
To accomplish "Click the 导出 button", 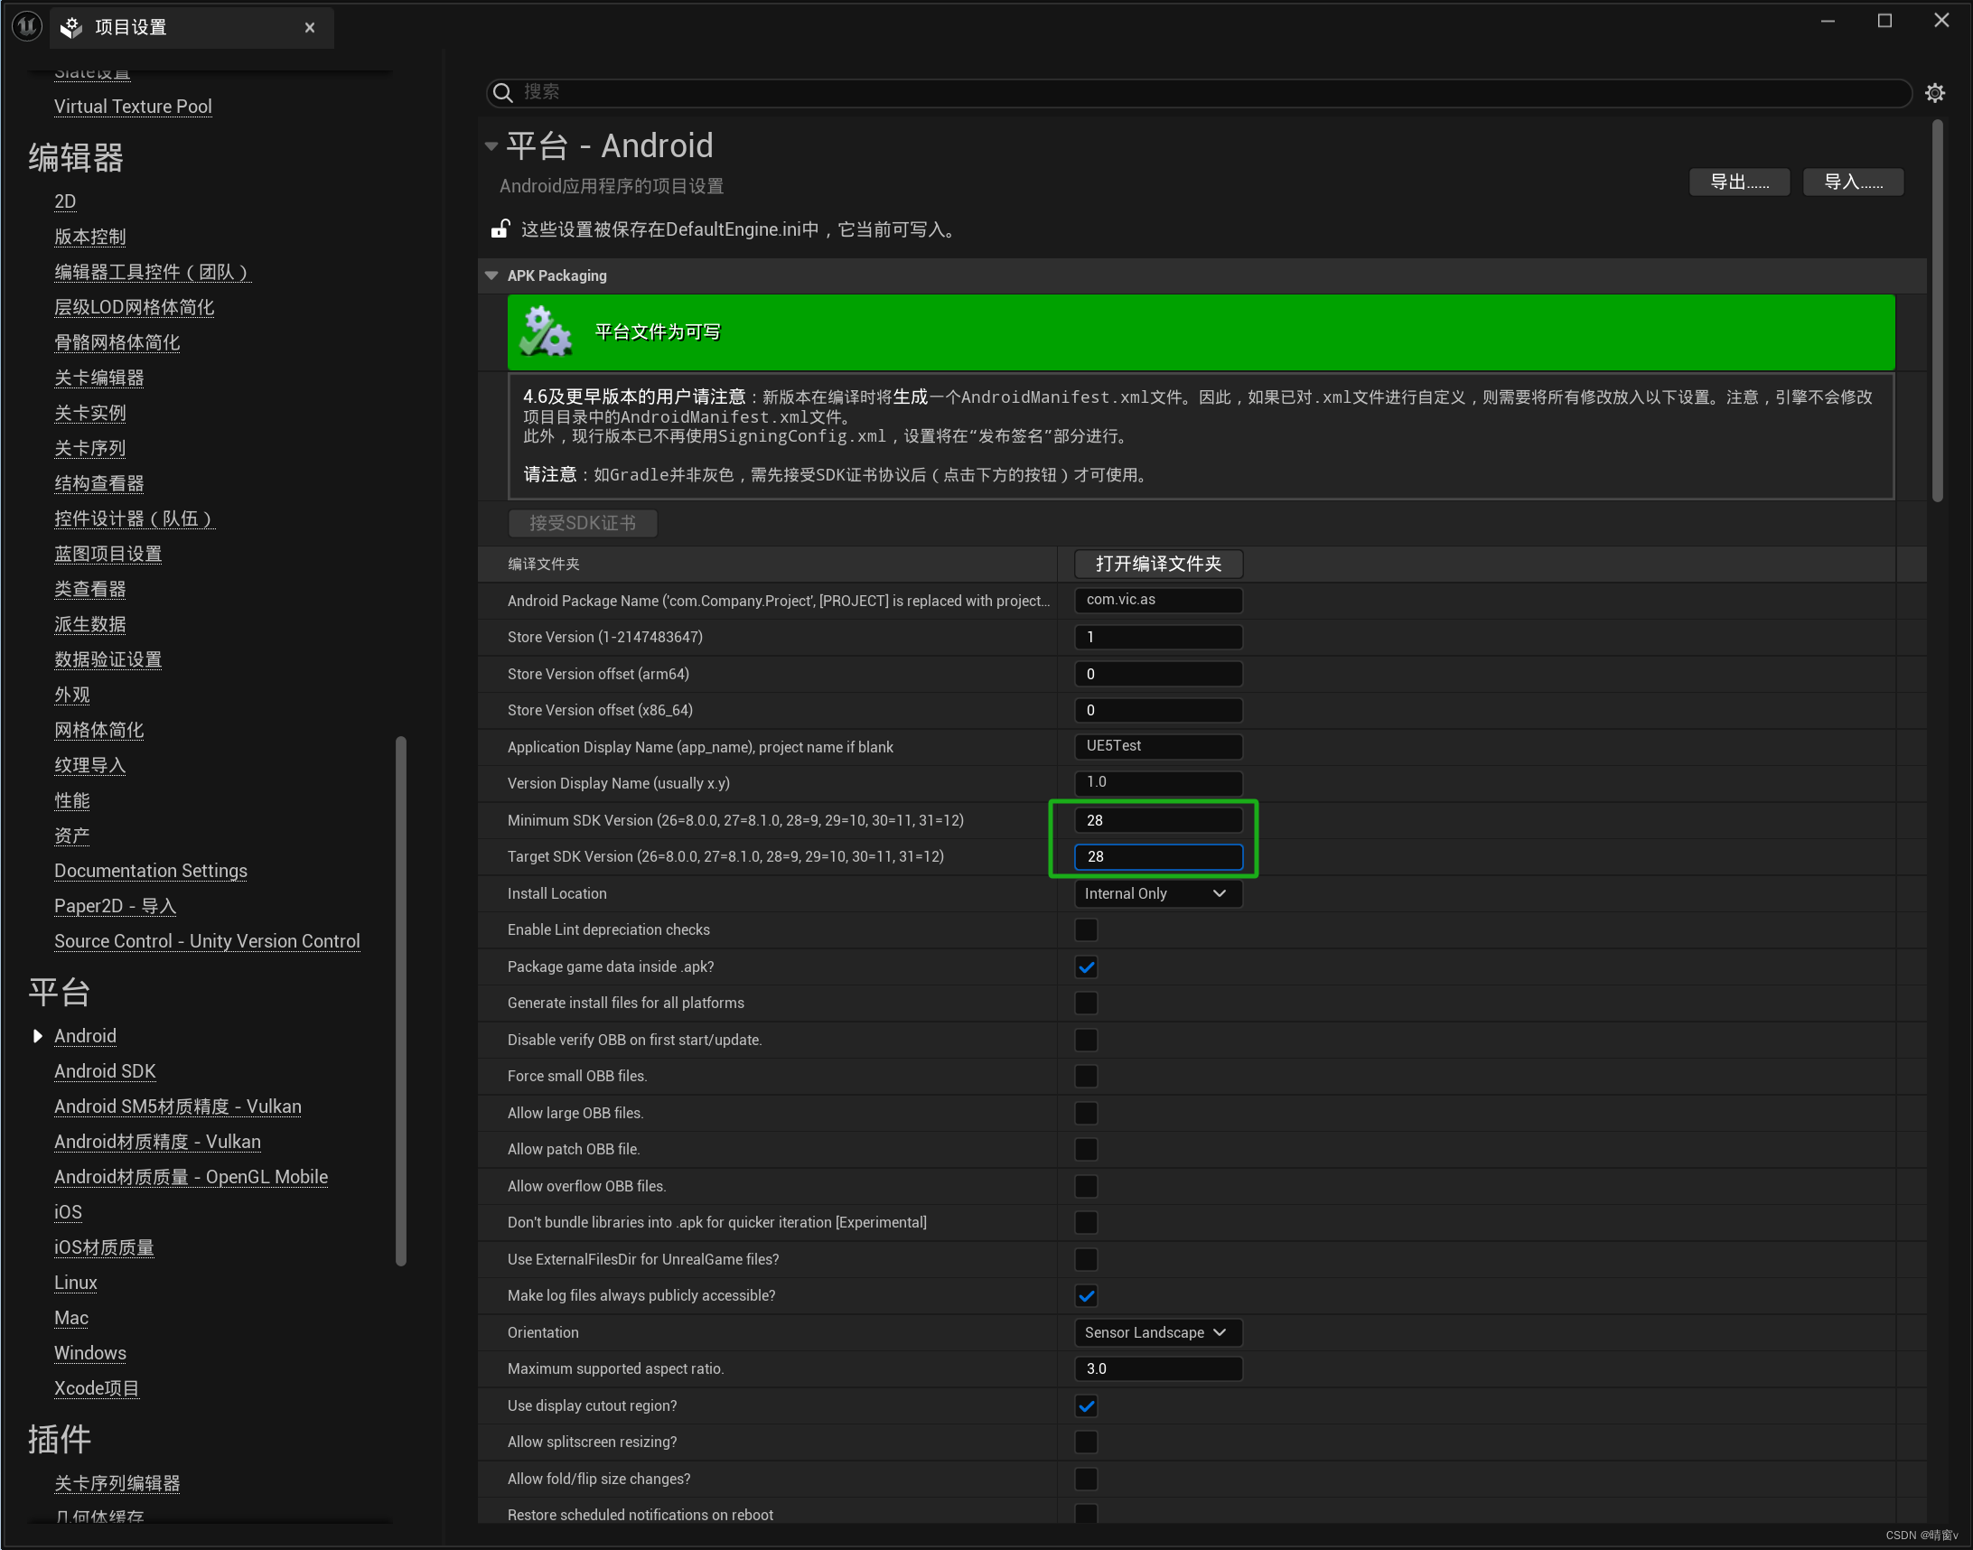I will click(x=1738, y=182).
